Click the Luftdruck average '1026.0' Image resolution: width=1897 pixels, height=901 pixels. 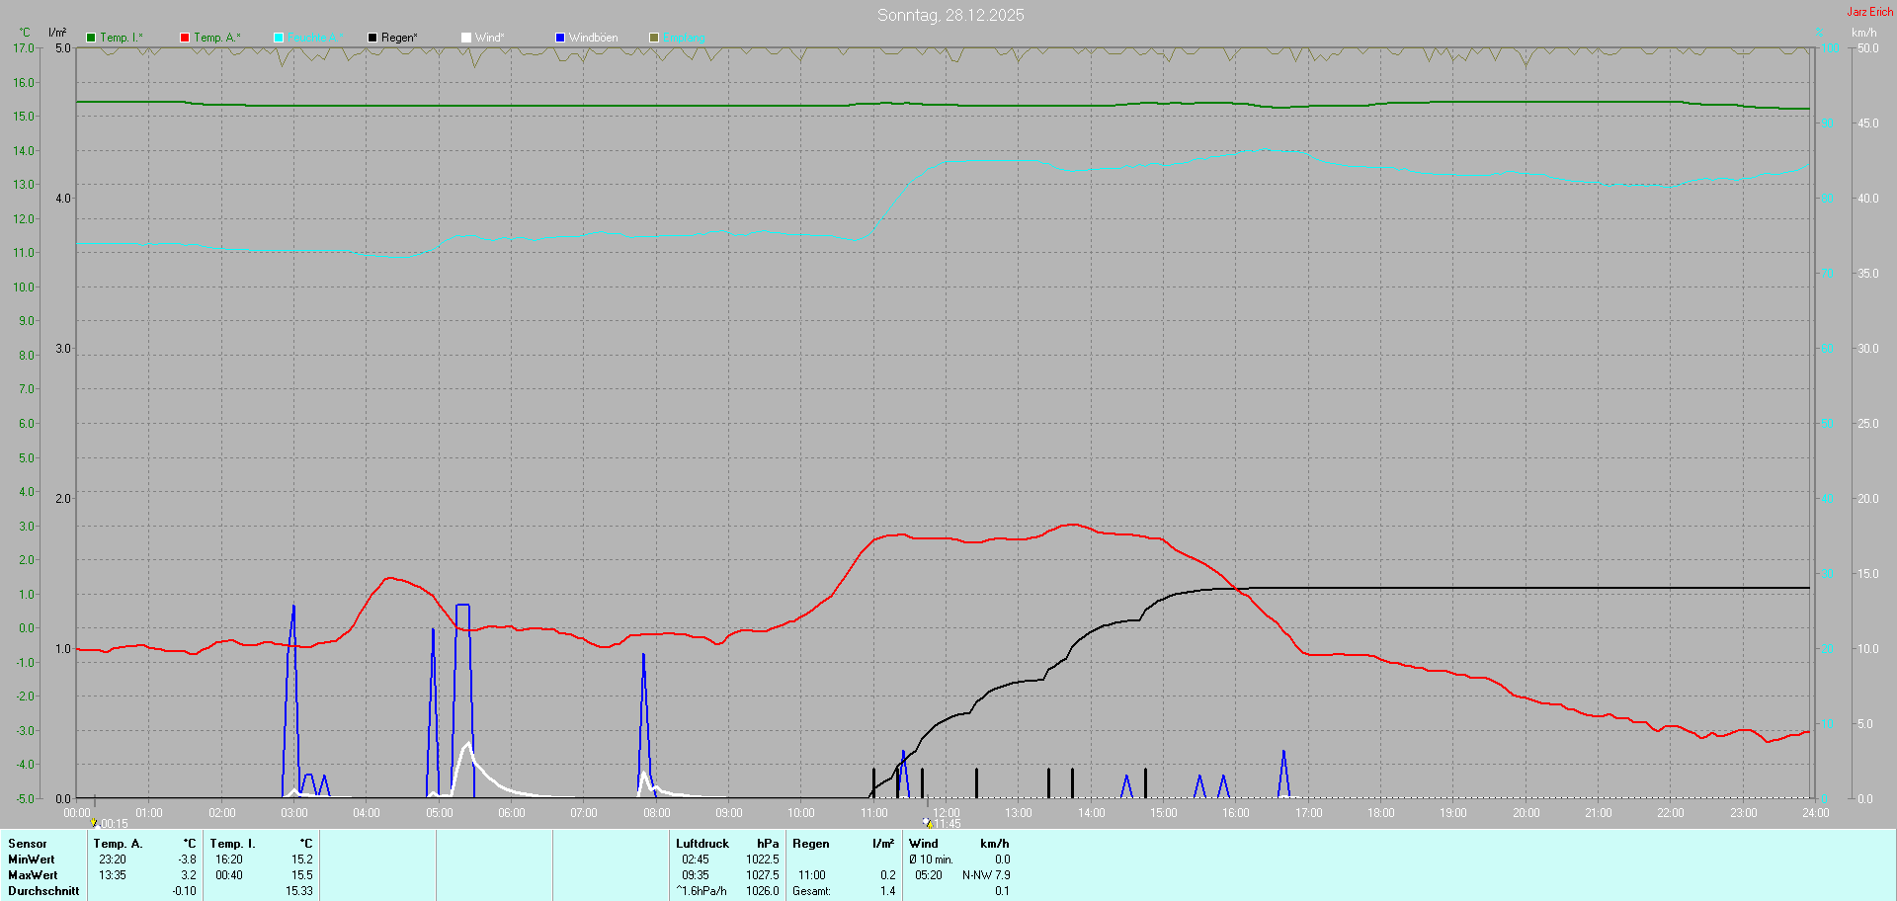[763, 891]
